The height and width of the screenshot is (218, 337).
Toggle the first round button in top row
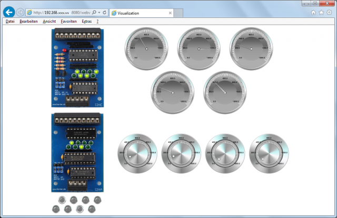[62, 200]
